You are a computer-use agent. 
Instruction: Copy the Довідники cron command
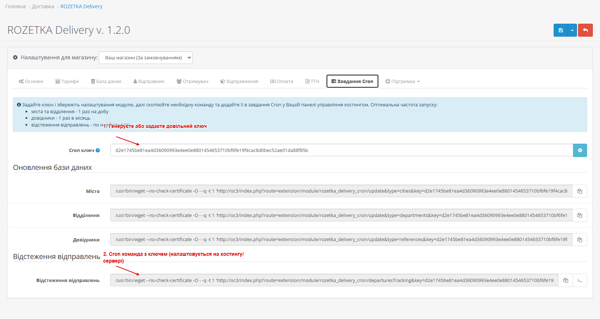click(580, 240)
